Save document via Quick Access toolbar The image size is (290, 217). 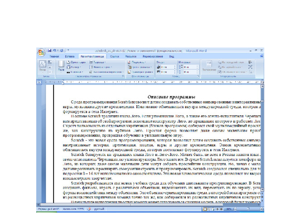tap(49, 50)
